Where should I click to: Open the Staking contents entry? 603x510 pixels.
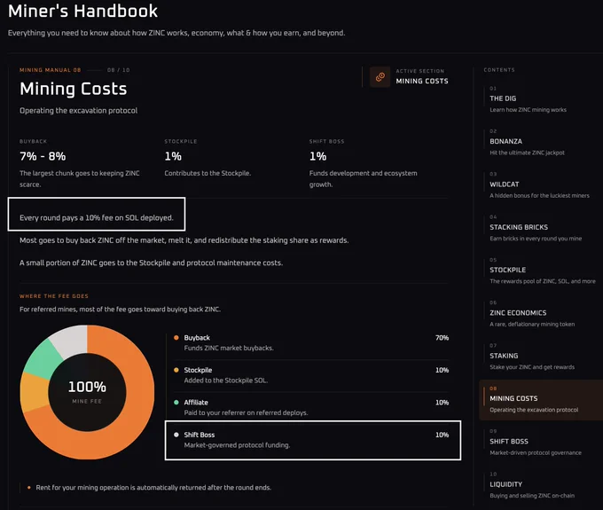pyautogui.click(x=538, y=357)
